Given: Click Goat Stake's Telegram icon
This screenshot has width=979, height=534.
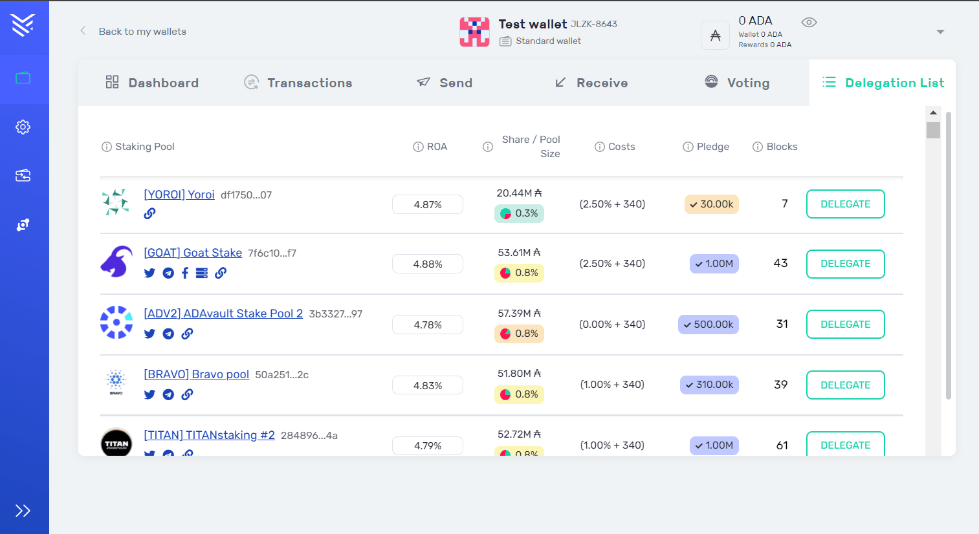Looking at the screenshot, I should [168, 273].
